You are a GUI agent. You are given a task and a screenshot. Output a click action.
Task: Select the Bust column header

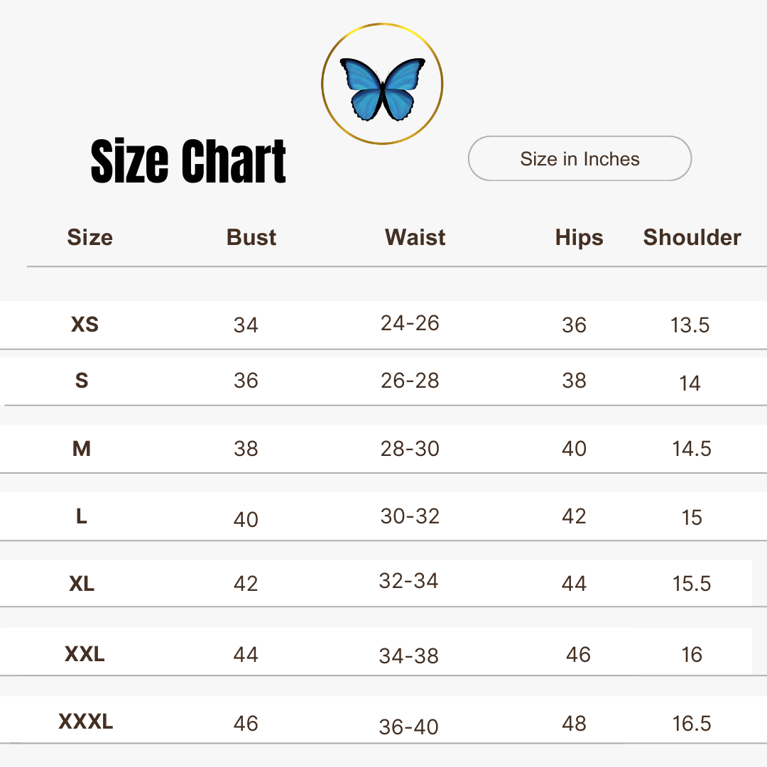(x=251, y=237)
